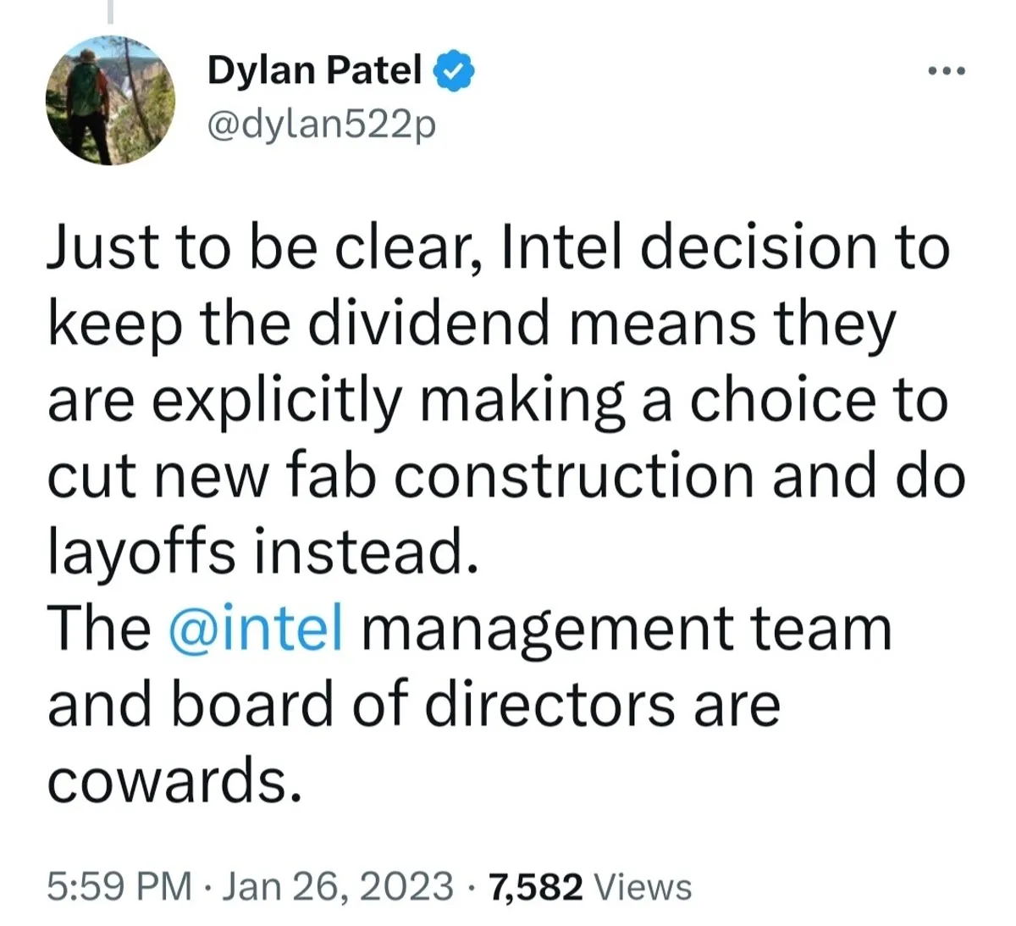Click the Jan 26, 2023 date
Viewport: 1016px width, 926px height.
pos(341,887)
